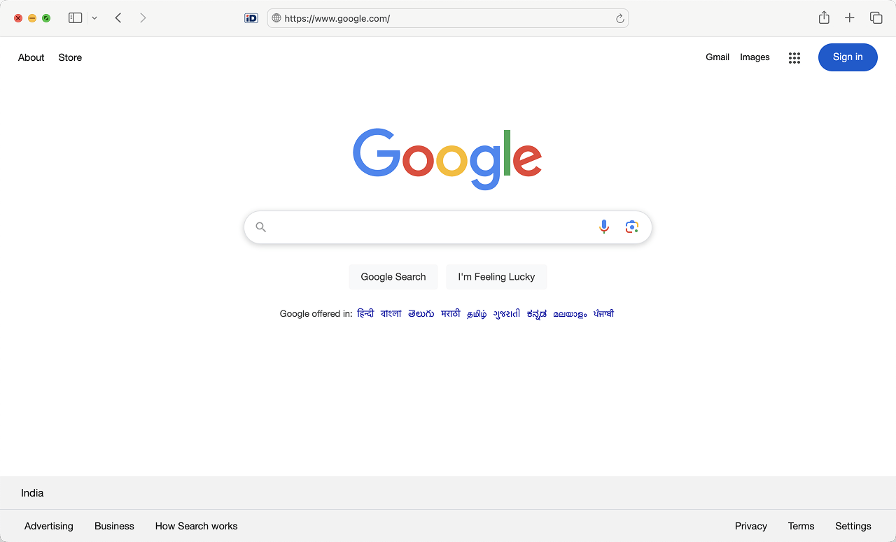Viewport: 896px width, 542px height.
Task: Open the Safari share sheet icon
Action: [824, 18]
